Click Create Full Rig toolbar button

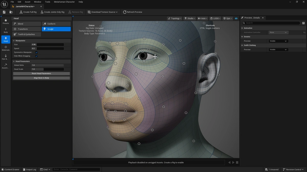pos(28,12)
